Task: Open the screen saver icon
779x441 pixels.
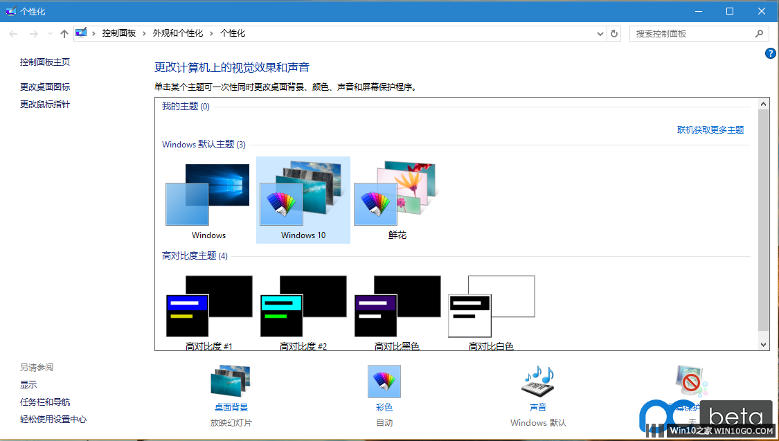Action: [x=691, y=381]
